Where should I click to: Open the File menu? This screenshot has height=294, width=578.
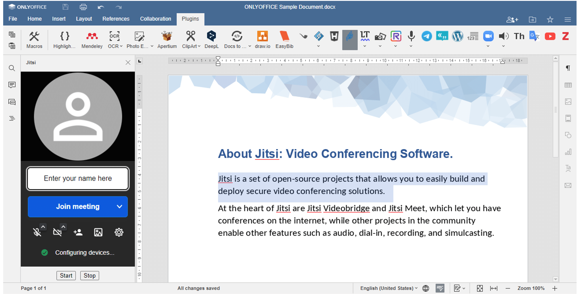coord(13,19)
